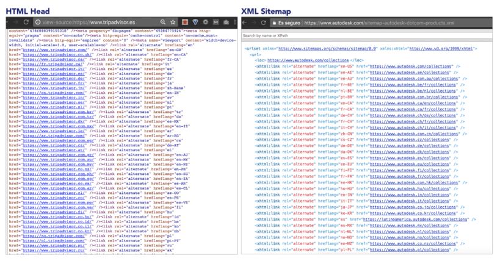Follow the autodesk.com.br/collections link
Screen dimensions: 500x261
(x=414, y=97)
